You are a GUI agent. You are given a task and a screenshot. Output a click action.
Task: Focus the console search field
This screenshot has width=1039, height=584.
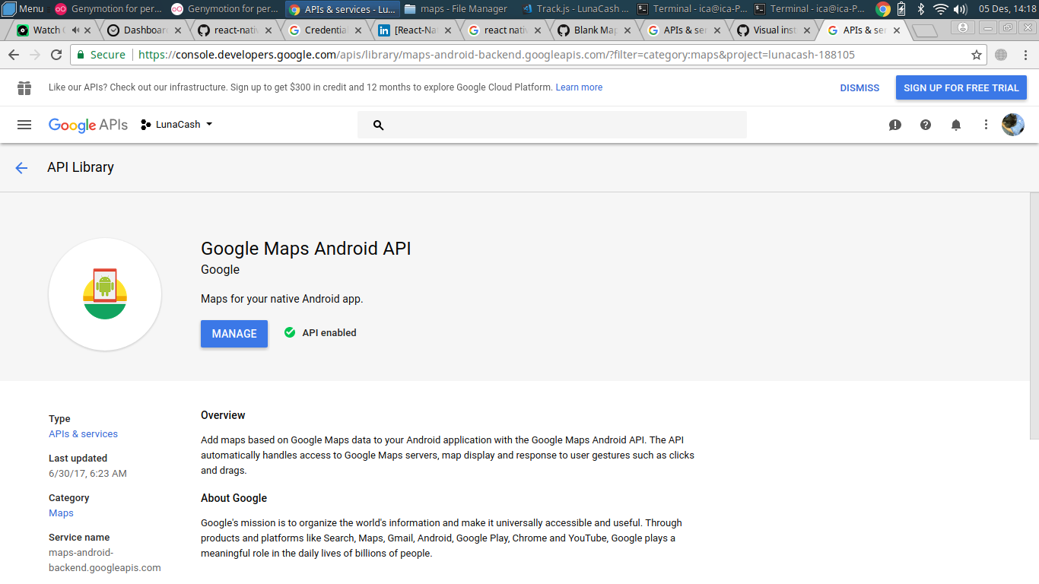(x=552, y=125)
